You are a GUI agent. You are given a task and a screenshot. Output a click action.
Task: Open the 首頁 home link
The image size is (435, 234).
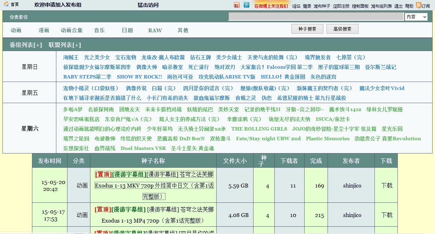[x=15, y=5]
